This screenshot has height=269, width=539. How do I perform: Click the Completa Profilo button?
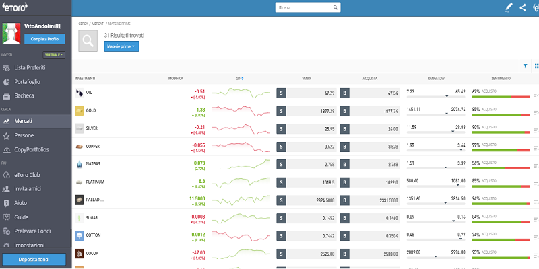pyautogui.click(x=44, y=39)
